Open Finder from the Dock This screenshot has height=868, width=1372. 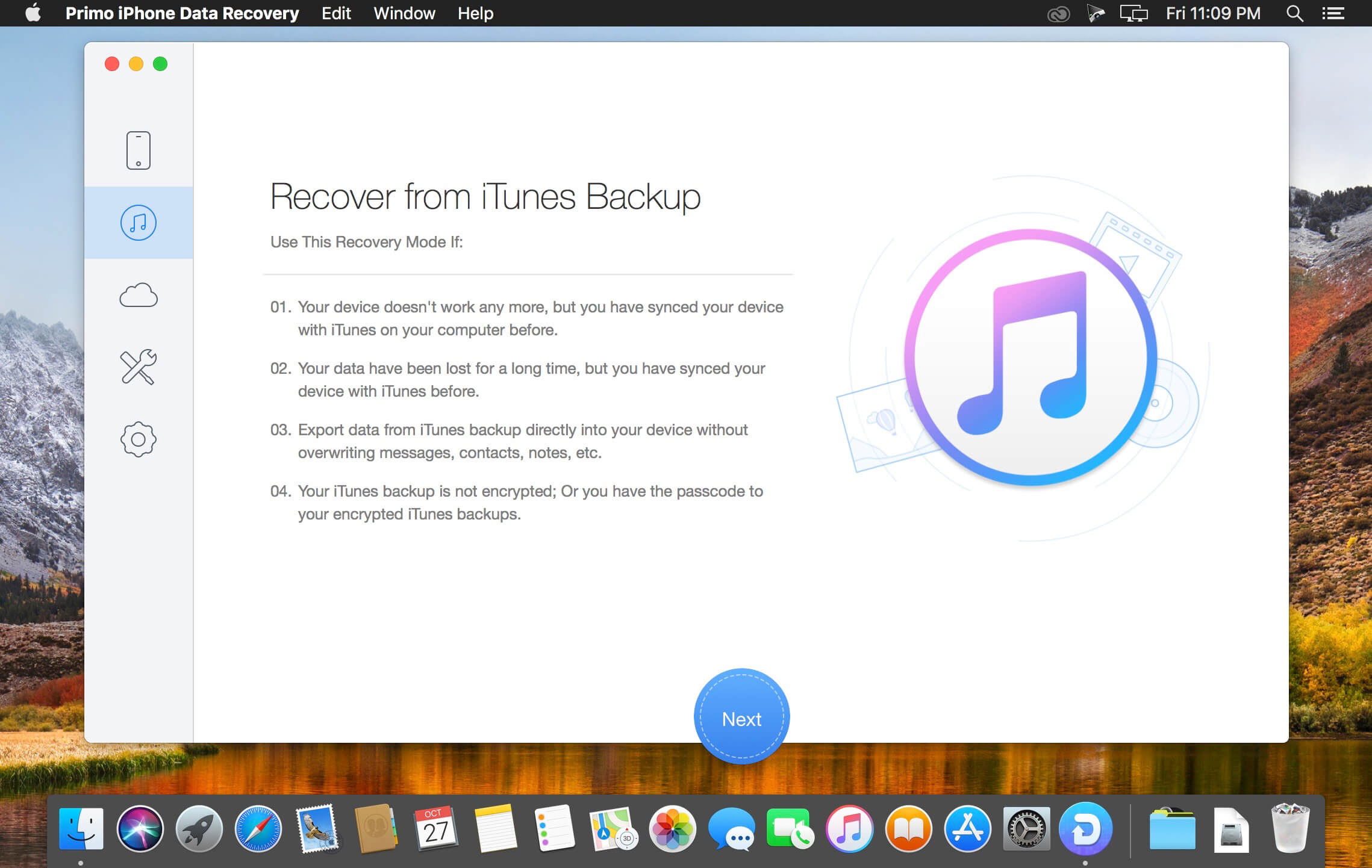point(81,829)
